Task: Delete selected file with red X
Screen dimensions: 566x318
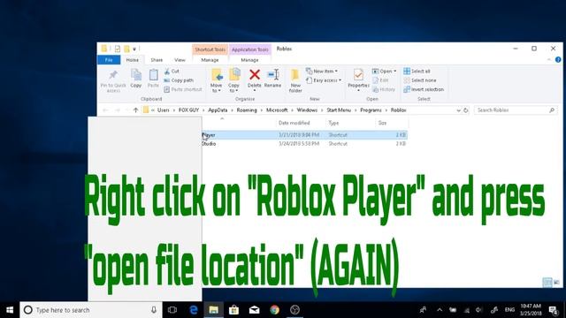Action: click(x=254, y=79)
